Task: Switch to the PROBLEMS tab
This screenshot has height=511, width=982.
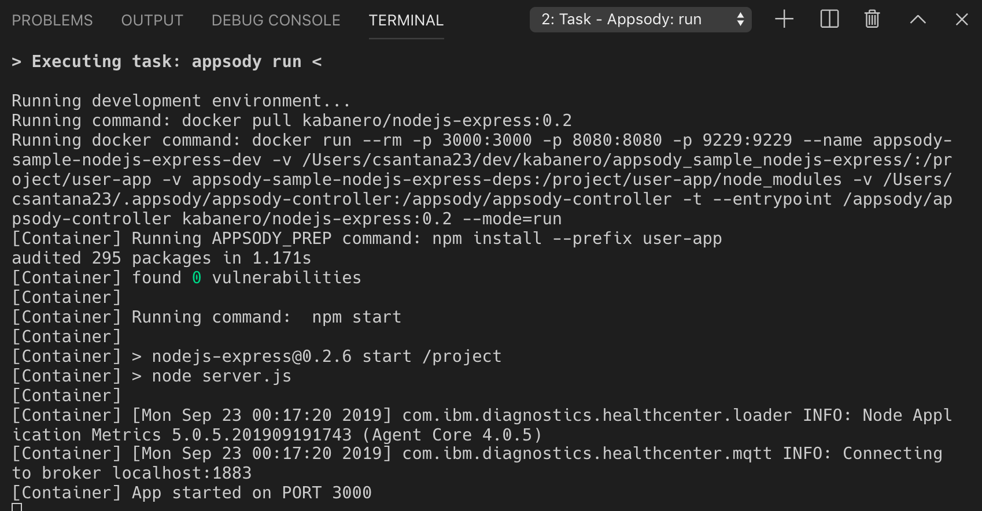Action: 52,20
